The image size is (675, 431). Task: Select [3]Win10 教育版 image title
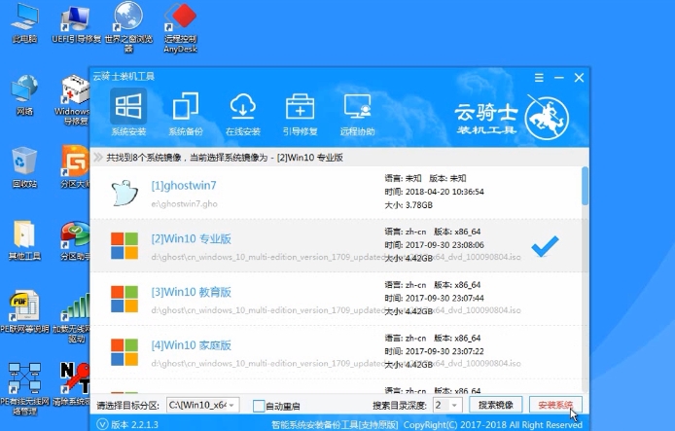[192, 292]
